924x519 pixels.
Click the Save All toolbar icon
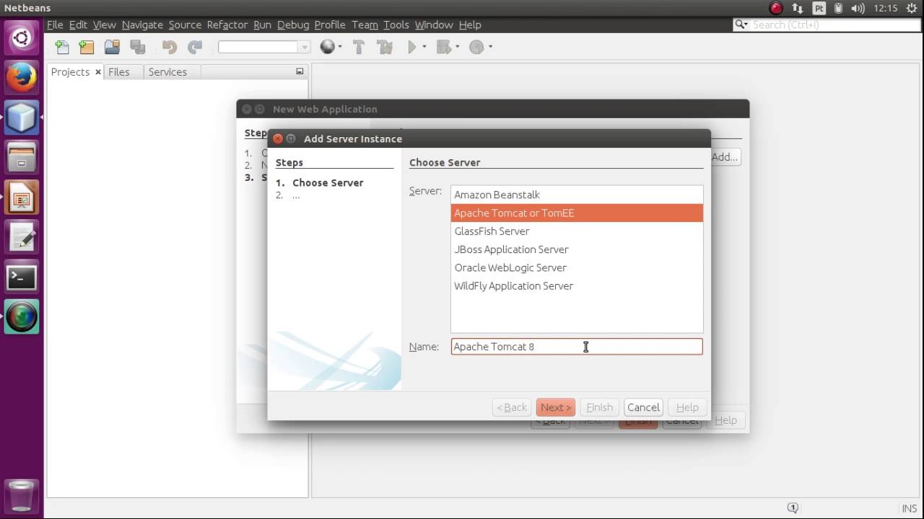click(x=137, y=47)
